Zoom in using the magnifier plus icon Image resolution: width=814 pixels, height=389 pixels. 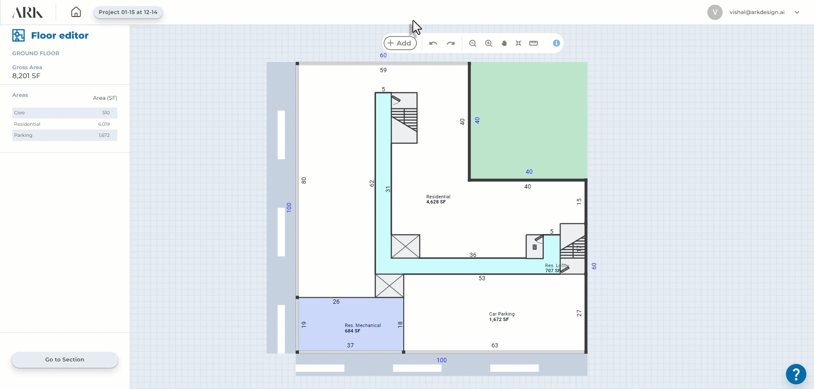(x=489, y=43)
